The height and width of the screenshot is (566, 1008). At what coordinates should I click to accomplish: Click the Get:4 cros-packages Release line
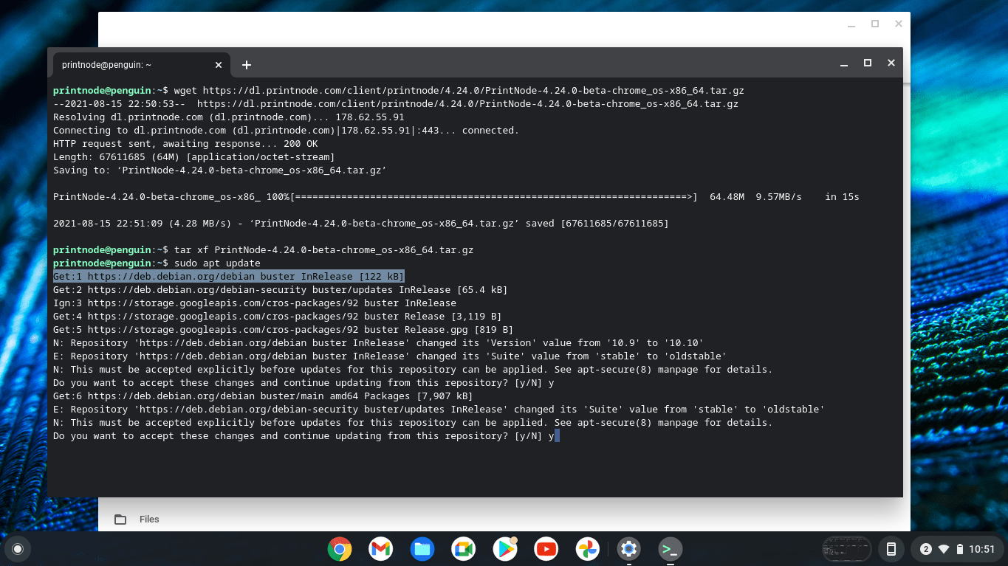click(x=278, y=316)
